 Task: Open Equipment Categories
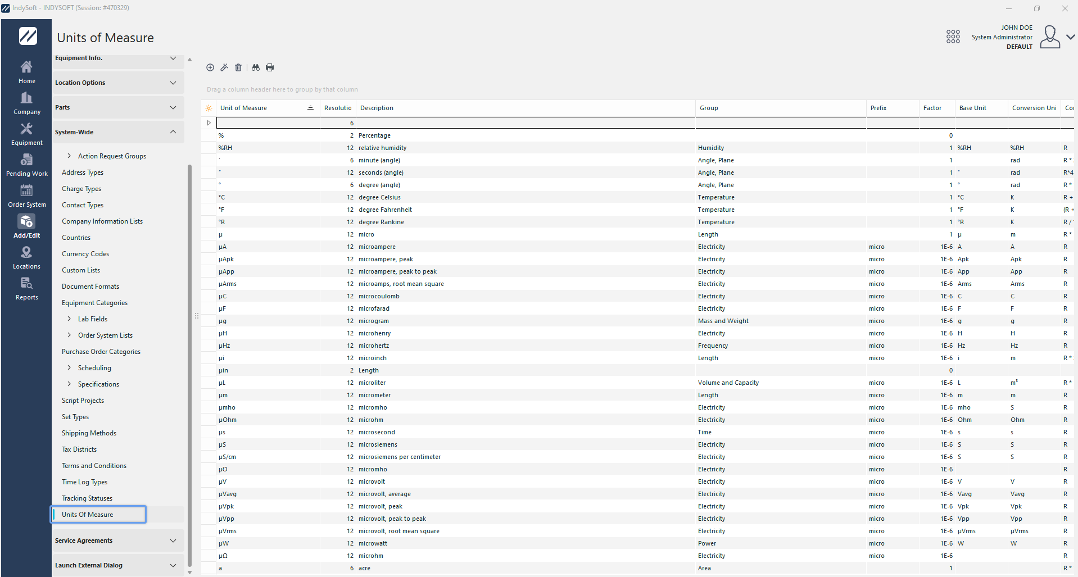[94, 303]
